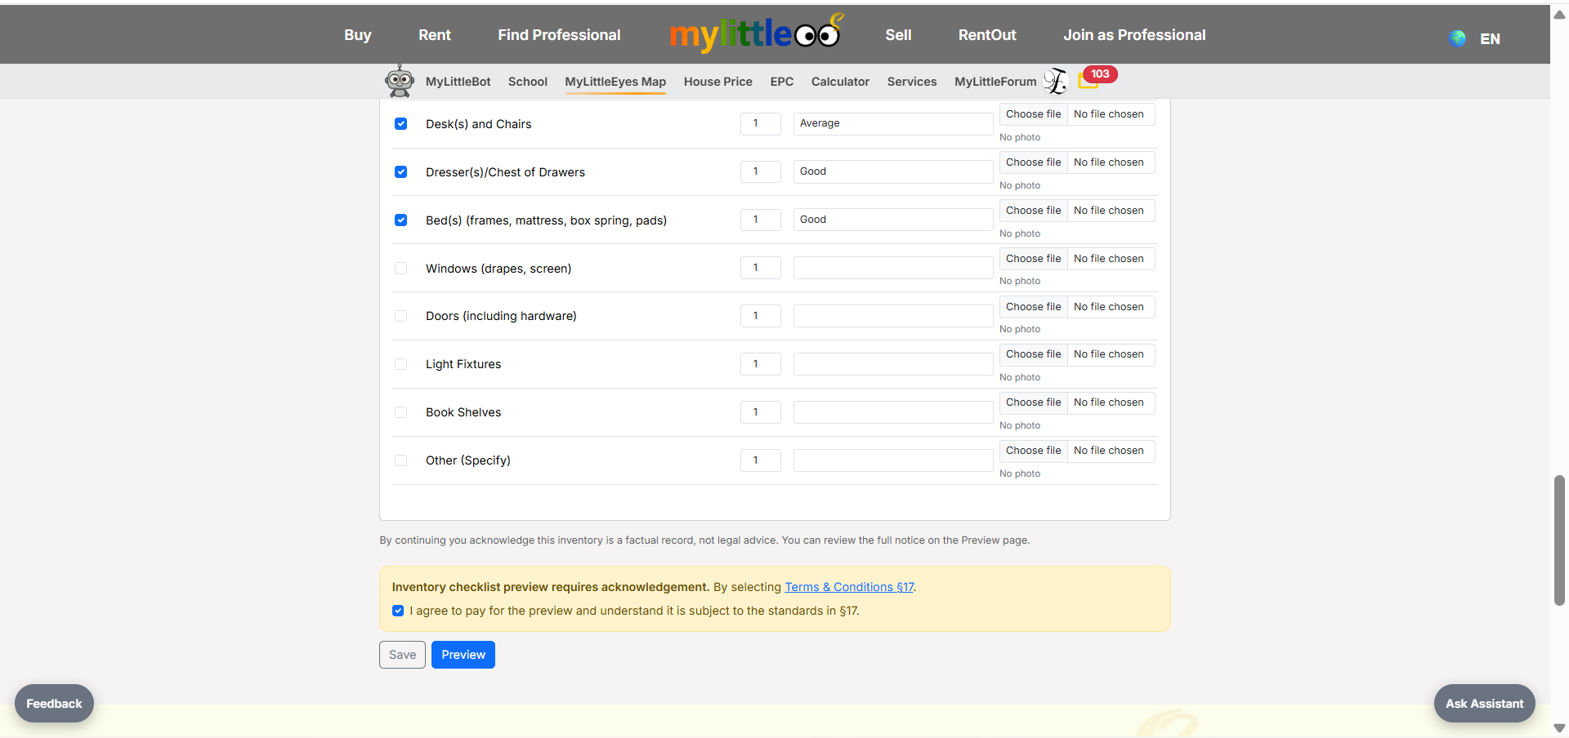Toggle the agree to pay acknowledgement checkbox
The image size is (1569, 738).
click(x=398, y=611)
